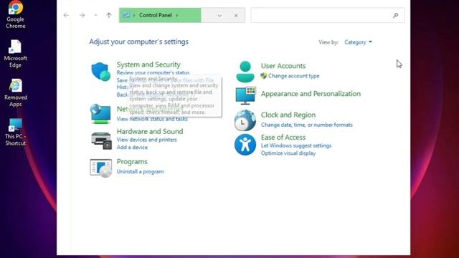Open View network status and tasks
The width and height of the screenshot is (459, 258).
(x=152, y=119)
